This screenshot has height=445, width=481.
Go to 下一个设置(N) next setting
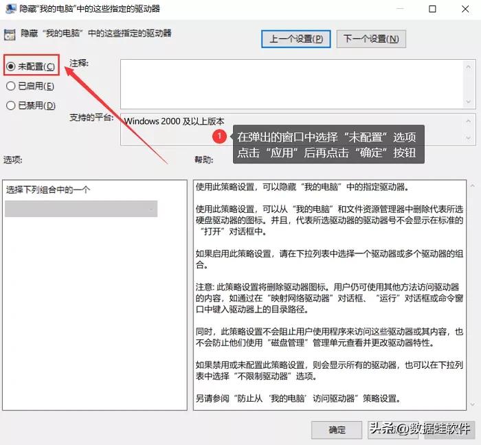coord(371,39)
